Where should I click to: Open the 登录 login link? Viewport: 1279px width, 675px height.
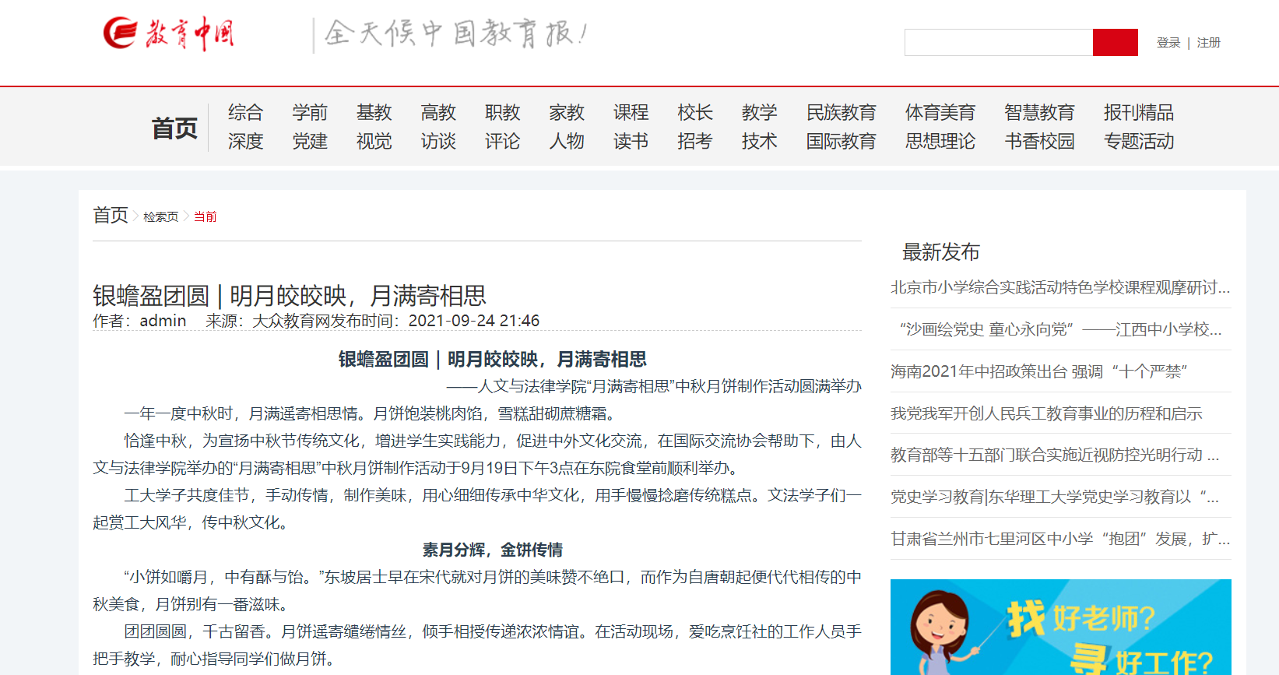pos(1168,43)
